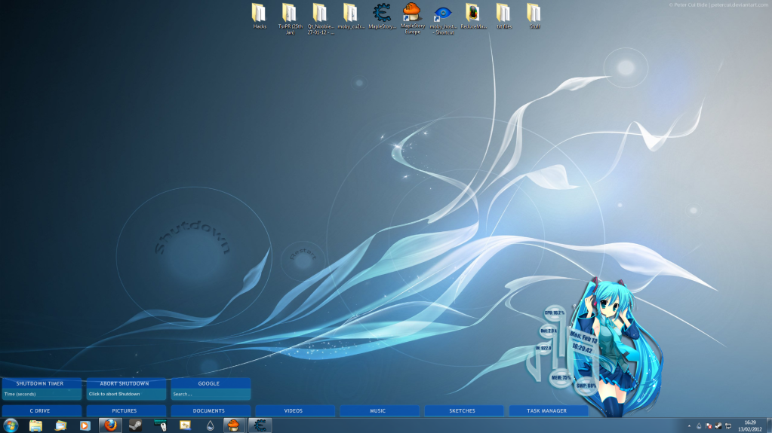
Task: Click the Rainmeter raindrop tray icon
Action: (x=699, y=426)
